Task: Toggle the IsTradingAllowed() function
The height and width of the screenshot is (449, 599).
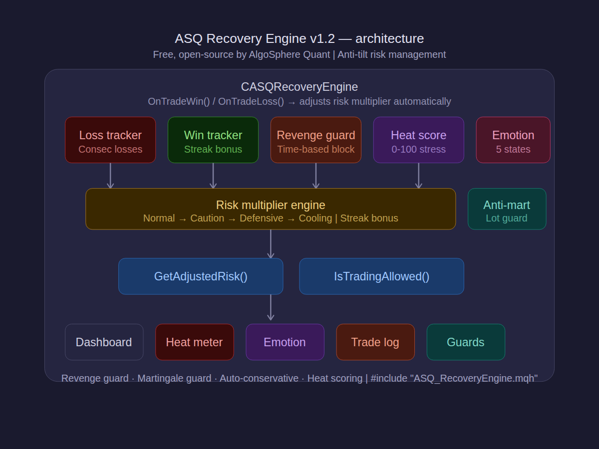Action: [x=381, y=276]
